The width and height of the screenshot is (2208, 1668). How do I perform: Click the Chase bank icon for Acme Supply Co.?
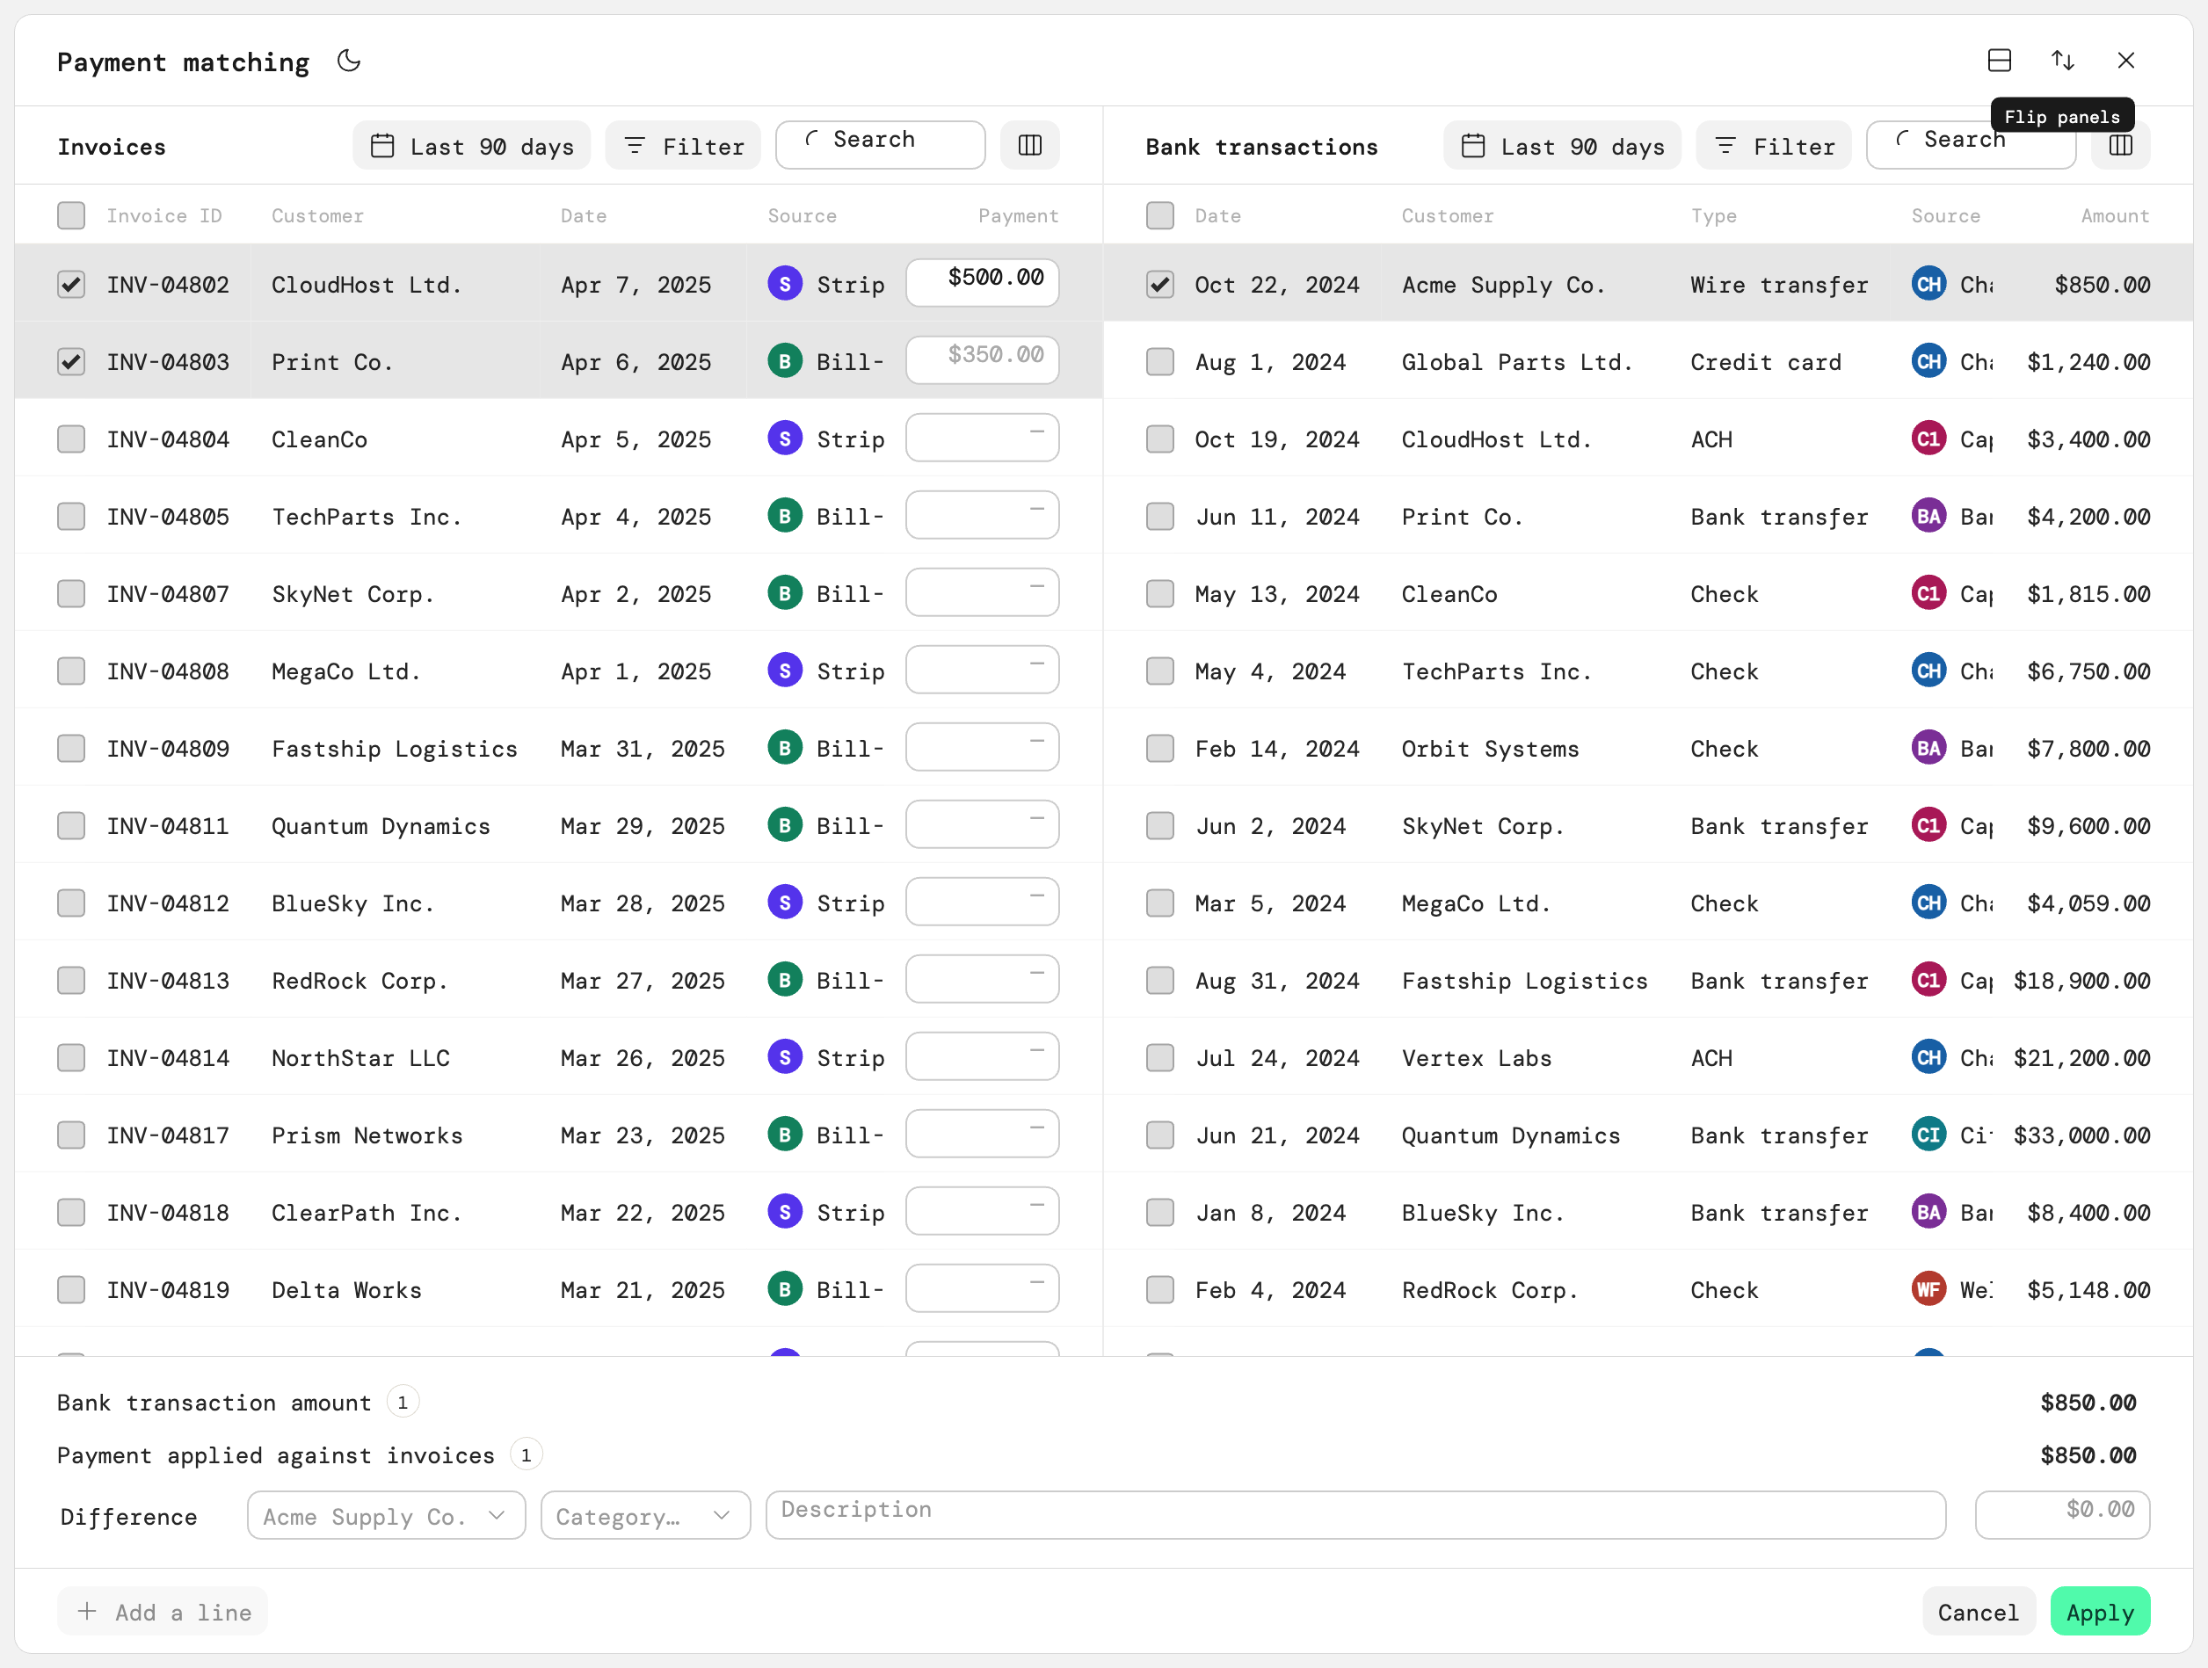pyautogui.click(x=1928, y=284)
